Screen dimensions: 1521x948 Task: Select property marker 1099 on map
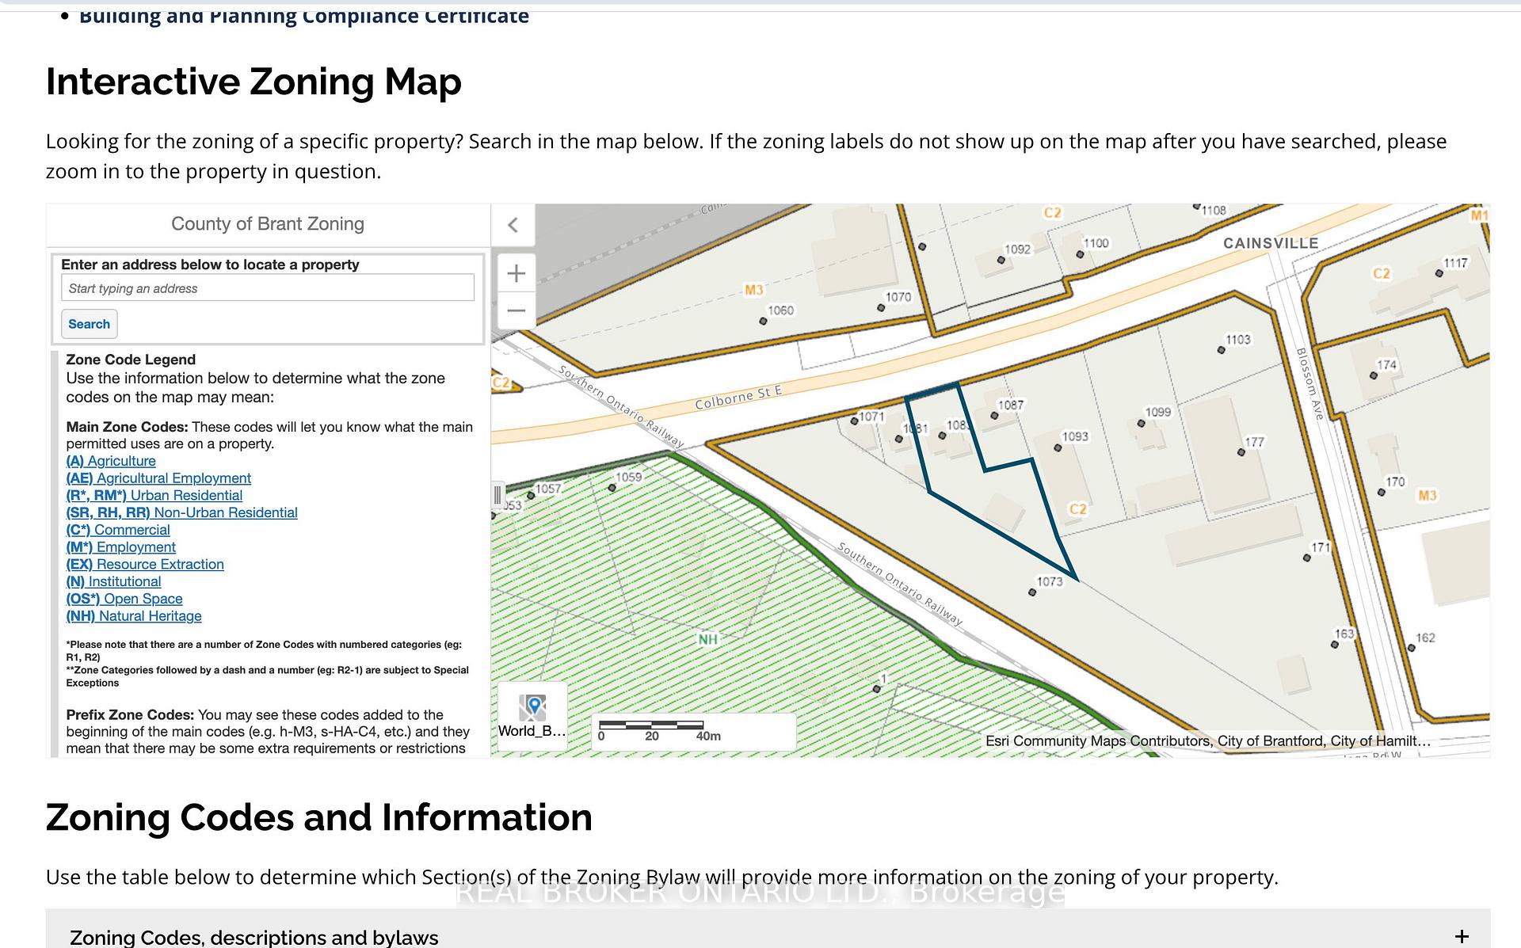(x=1142, y=424)
